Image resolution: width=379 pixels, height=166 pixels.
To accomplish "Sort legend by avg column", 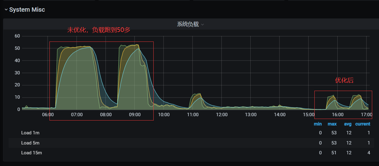I will coord(348,124).
